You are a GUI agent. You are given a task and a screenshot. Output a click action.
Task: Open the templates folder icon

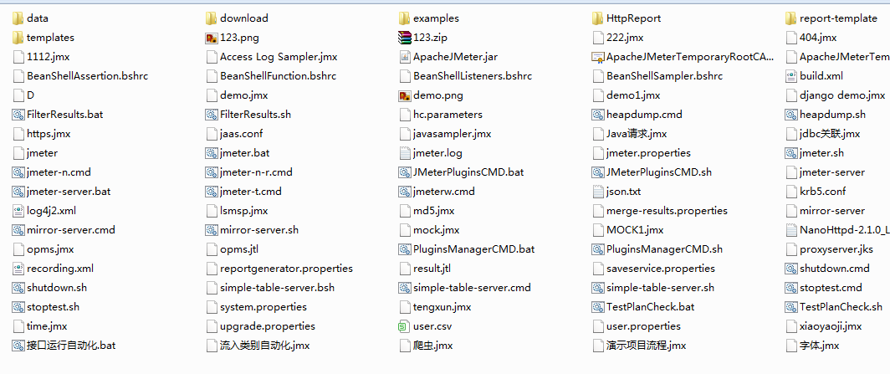click(x=18, y=38)
